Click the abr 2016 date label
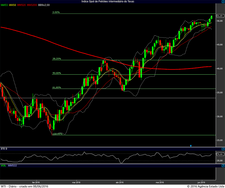 (x=120, y=183)
